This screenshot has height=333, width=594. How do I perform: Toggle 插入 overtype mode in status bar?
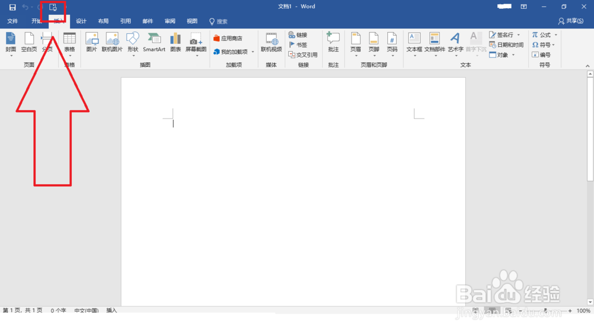pyautogui.click(x=112, y=310)
